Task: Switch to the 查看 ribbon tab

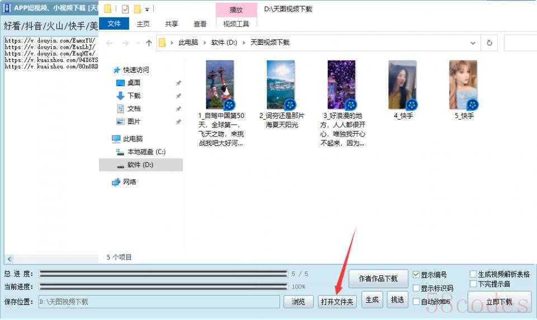Action: (200, 24)
